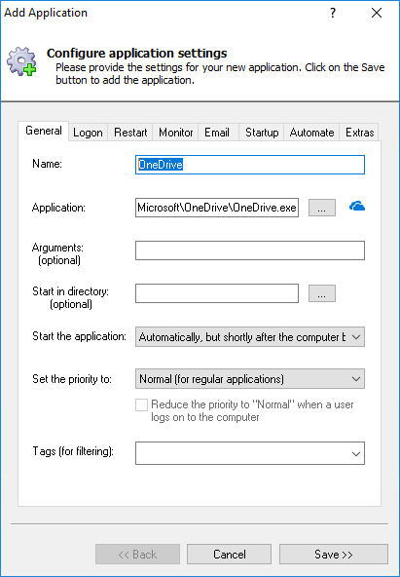Open the Restart tab
400x577 pixels.
[x=130, y=133]
